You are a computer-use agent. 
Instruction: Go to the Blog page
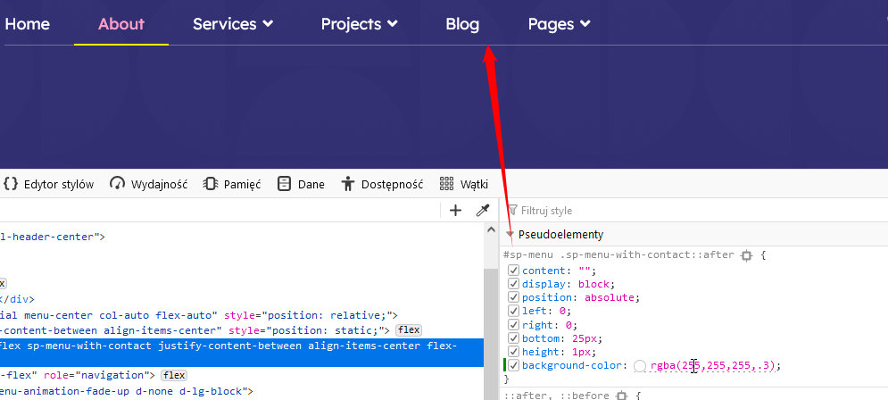pos(462,24)
